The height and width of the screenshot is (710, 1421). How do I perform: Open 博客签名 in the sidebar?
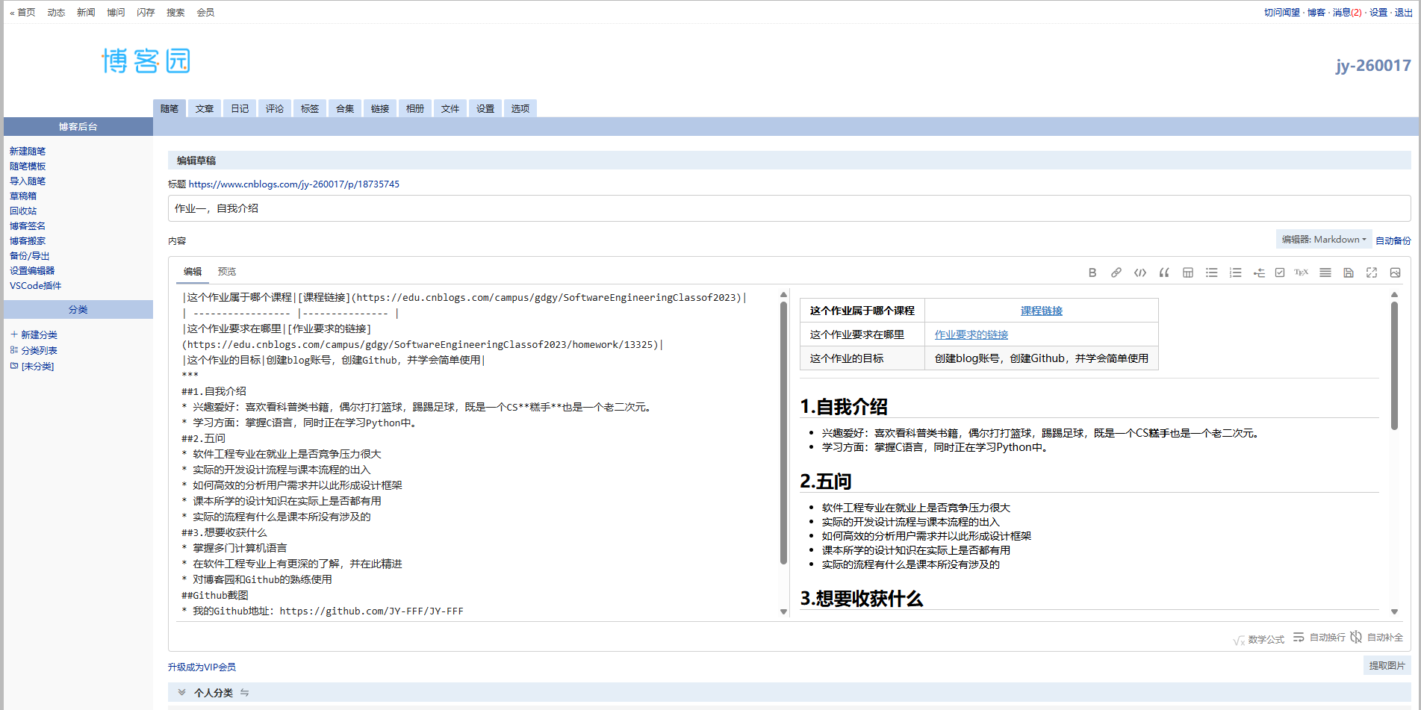[x=28, y=226]
